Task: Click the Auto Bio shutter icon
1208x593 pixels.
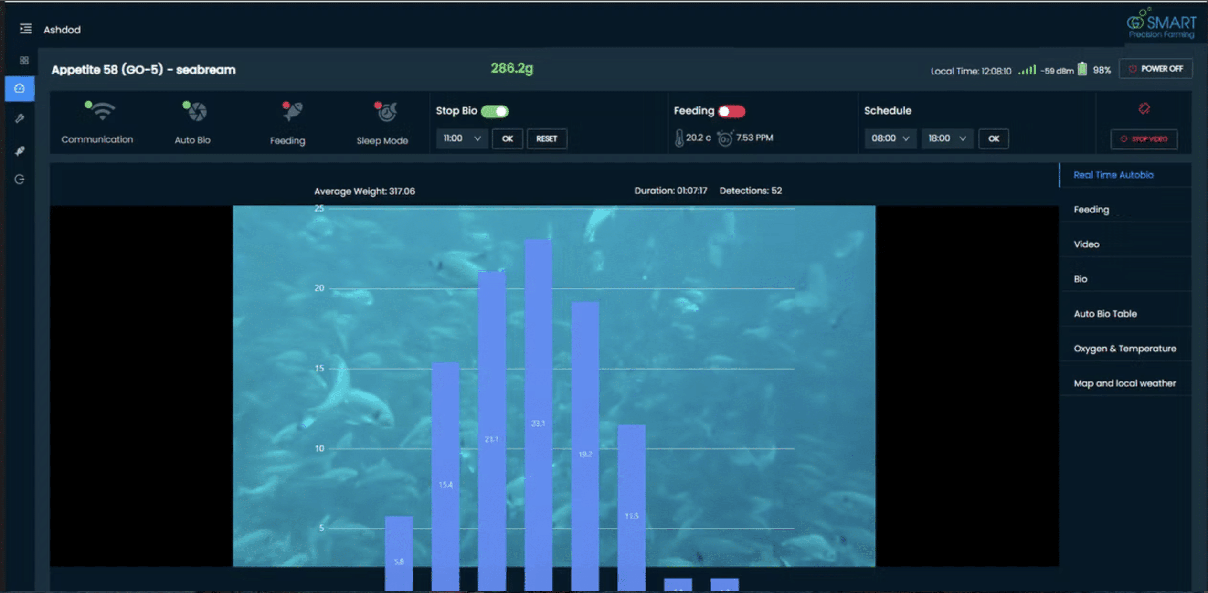Action: [x=196, y=112]
